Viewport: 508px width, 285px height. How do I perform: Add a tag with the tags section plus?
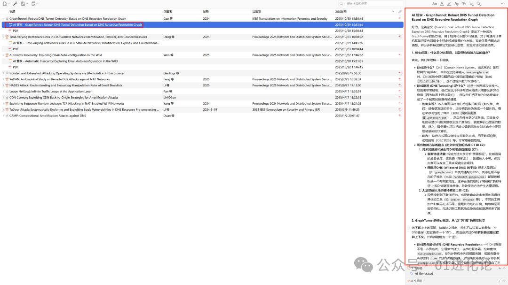pyautogui.click(x=500, y=268)
